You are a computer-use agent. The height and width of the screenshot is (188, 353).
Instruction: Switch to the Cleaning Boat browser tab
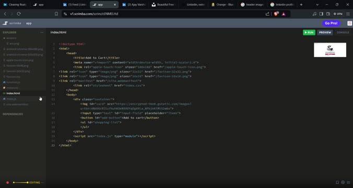pos(15,5)
